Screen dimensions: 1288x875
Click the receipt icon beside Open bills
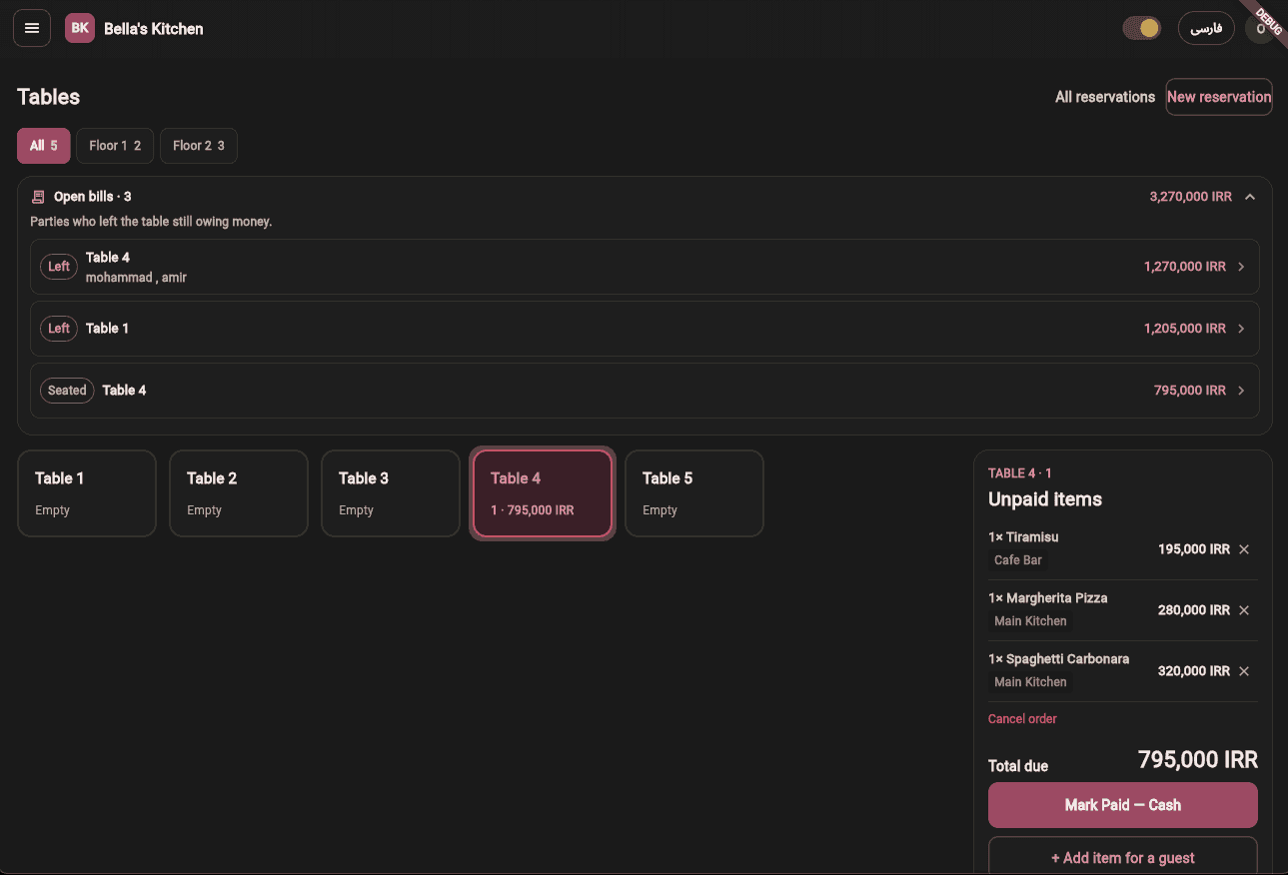38,197
